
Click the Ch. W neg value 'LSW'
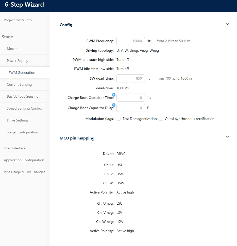pos(120,222)
